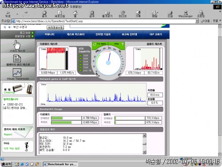Viewport: 222px width, 167px height.
Task: Click the toolbar icon right of Messenger
Action: click(x=201, y=14)
